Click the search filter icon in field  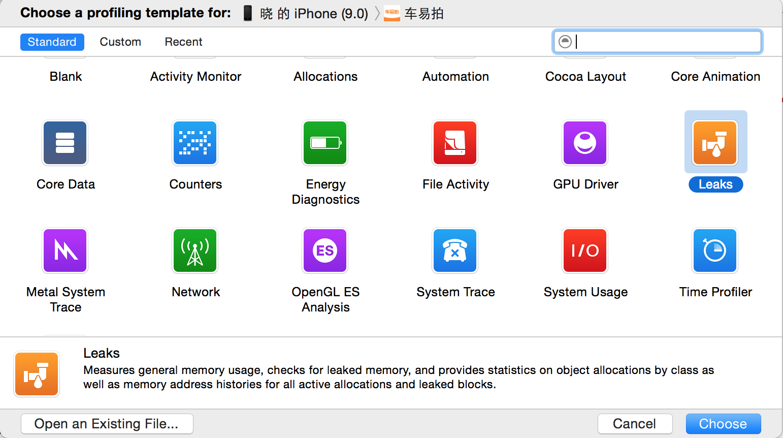tap(565, 42)
